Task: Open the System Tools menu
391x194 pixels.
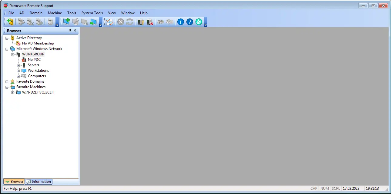Action: coord(92,13)
